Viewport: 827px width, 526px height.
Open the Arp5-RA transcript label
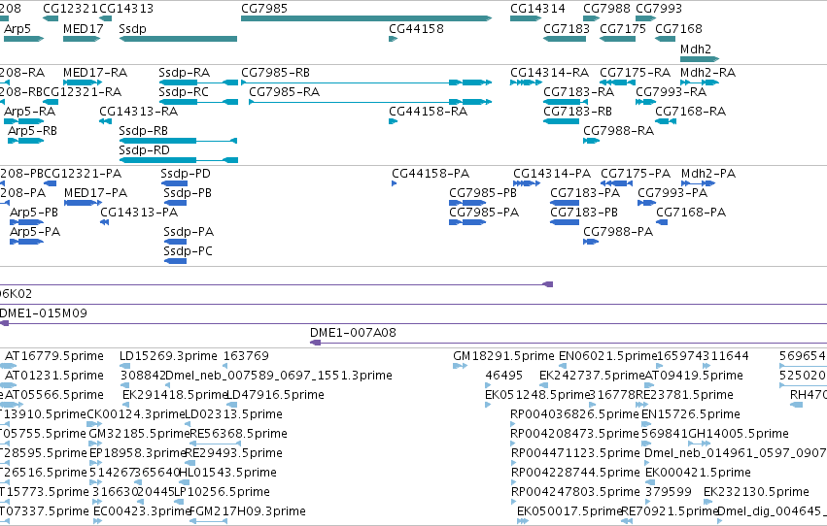coord(29,111)
